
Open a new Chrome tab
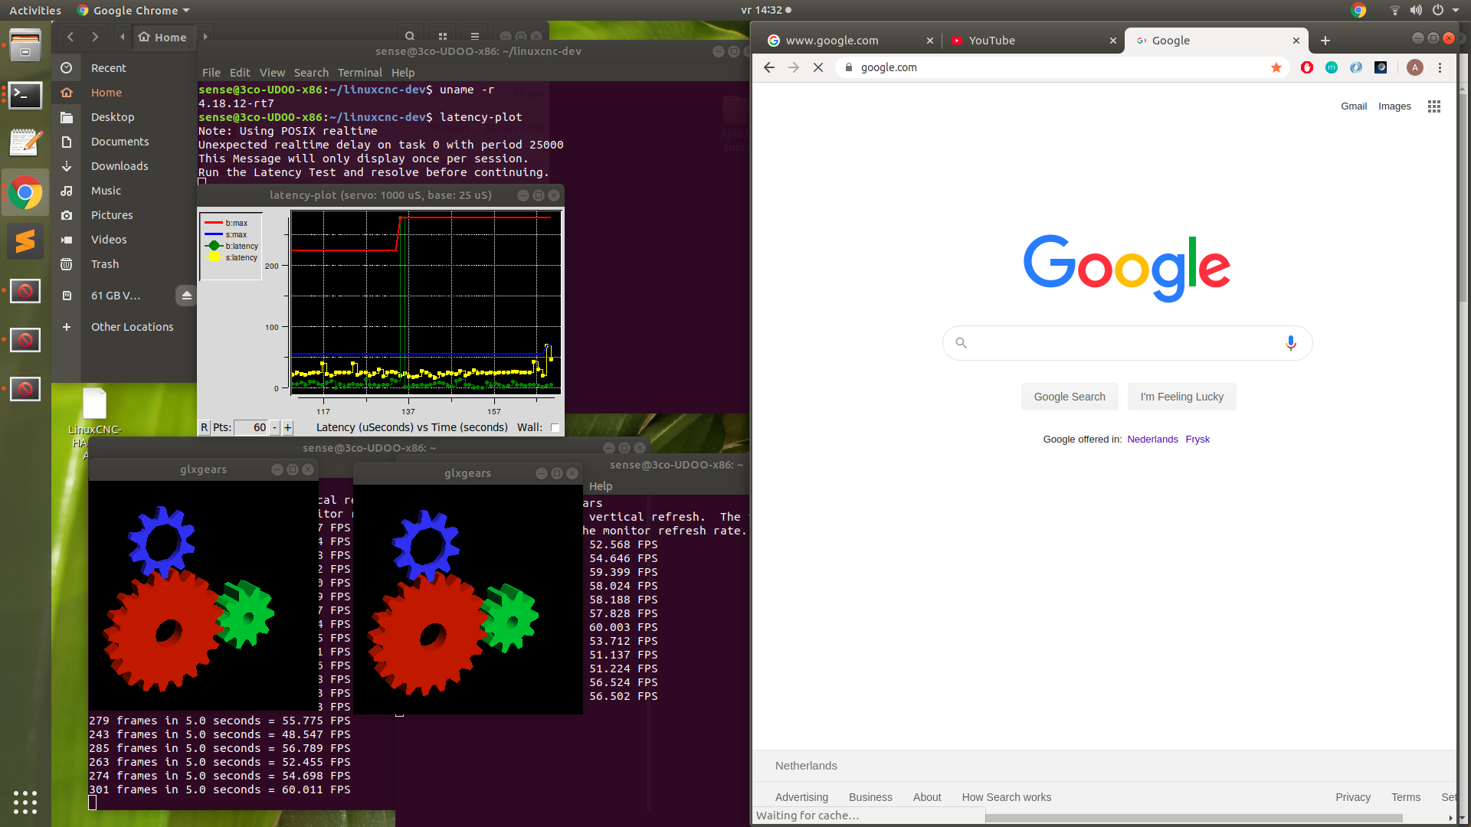pyautogui.click(x=1325, y=41)
